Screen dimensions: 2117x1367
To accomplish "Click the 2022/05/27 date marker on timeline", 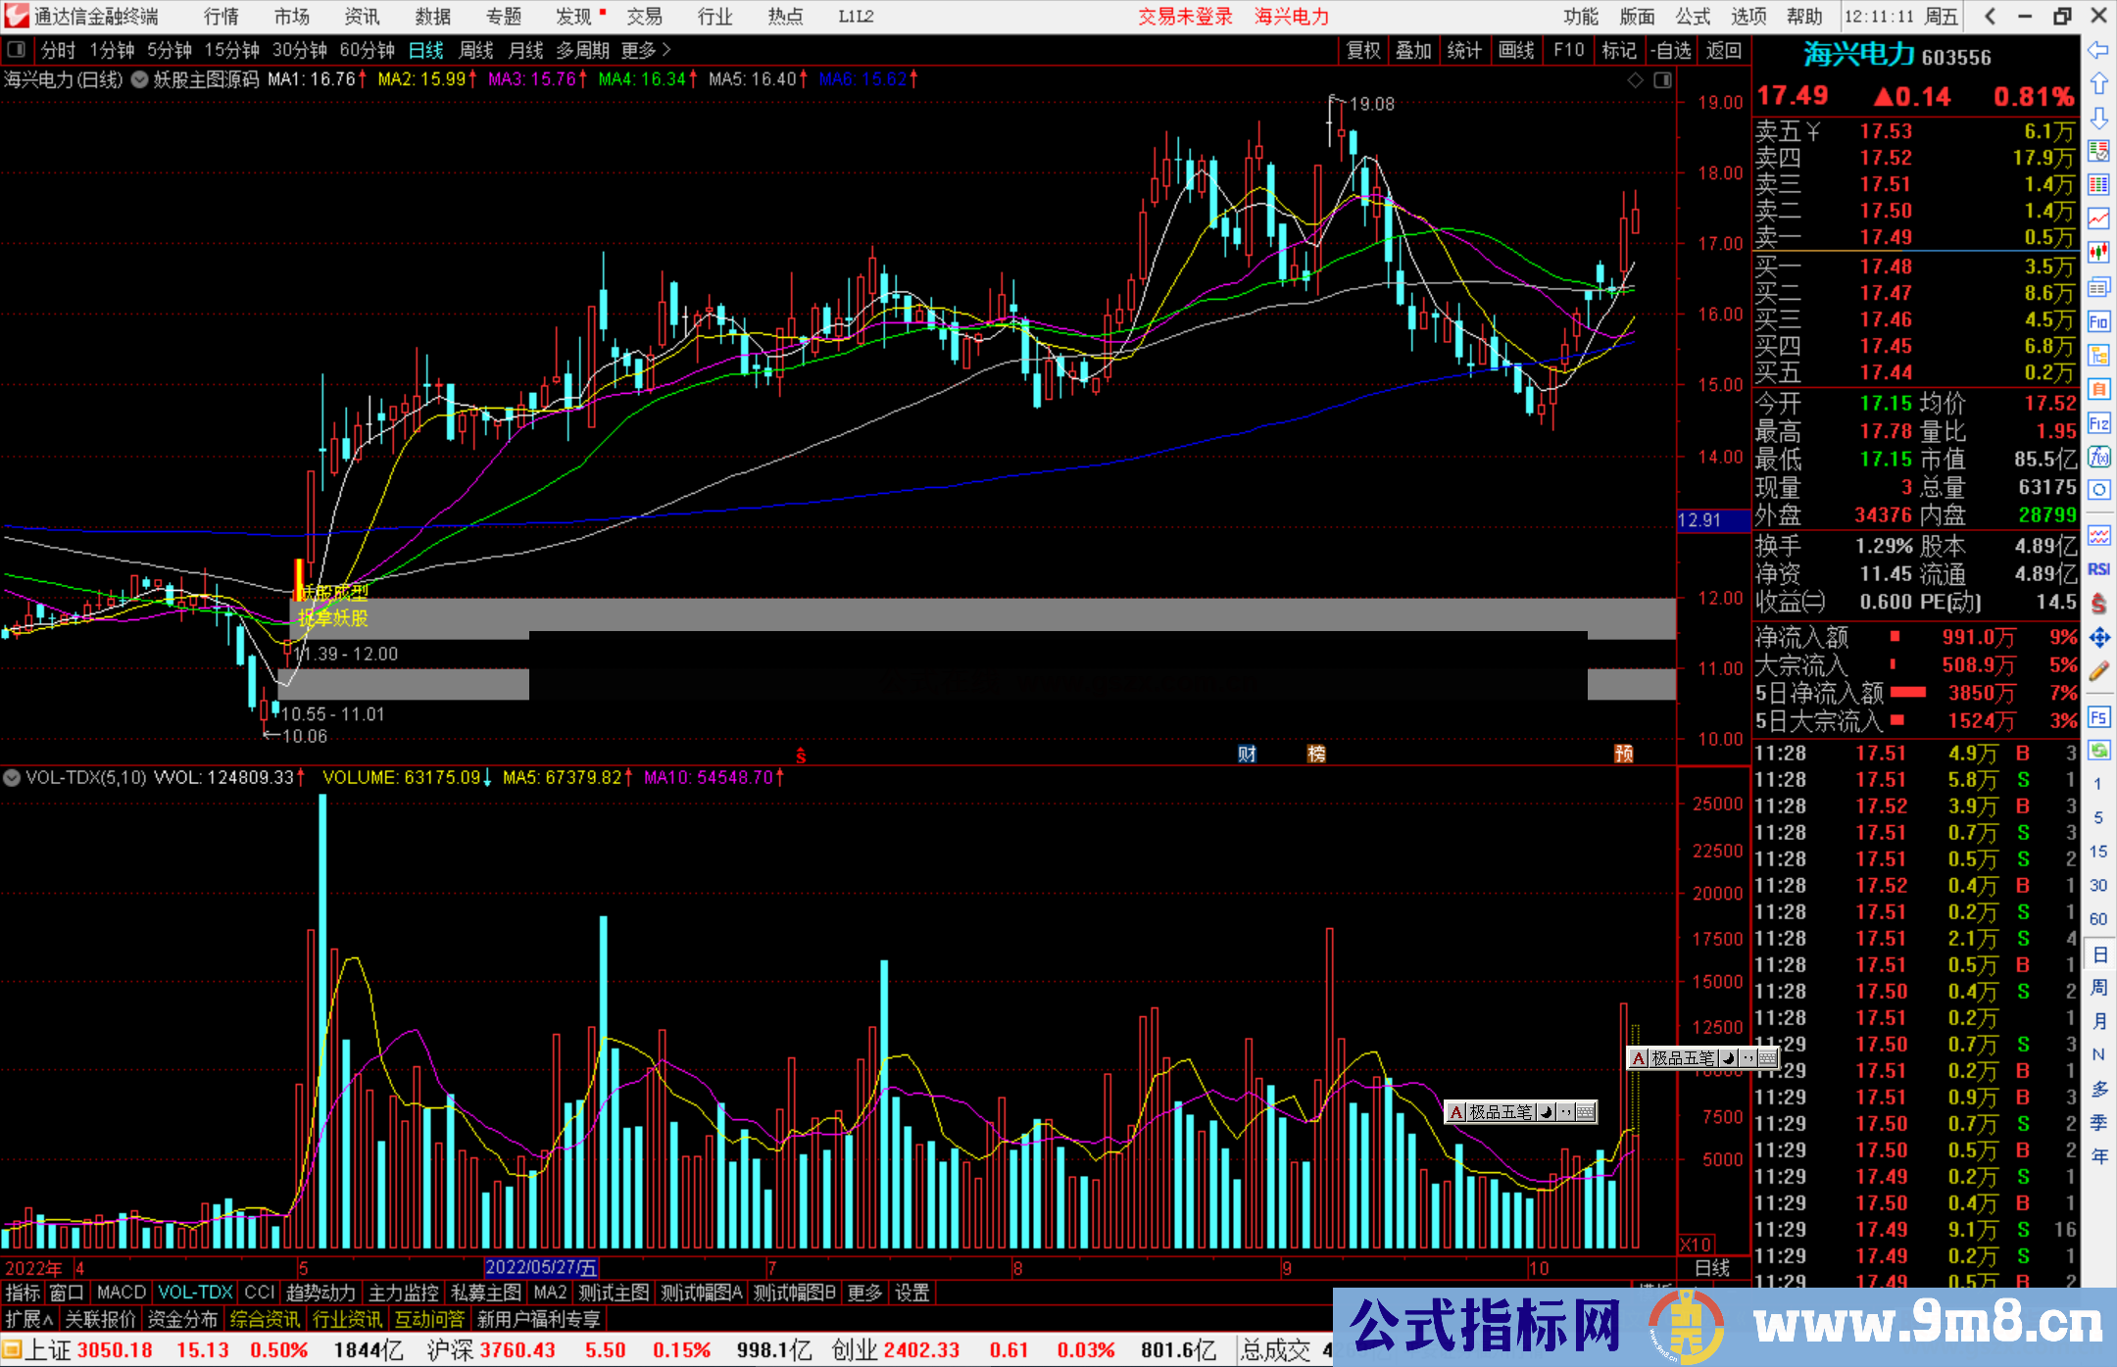I will point(541,1268).
